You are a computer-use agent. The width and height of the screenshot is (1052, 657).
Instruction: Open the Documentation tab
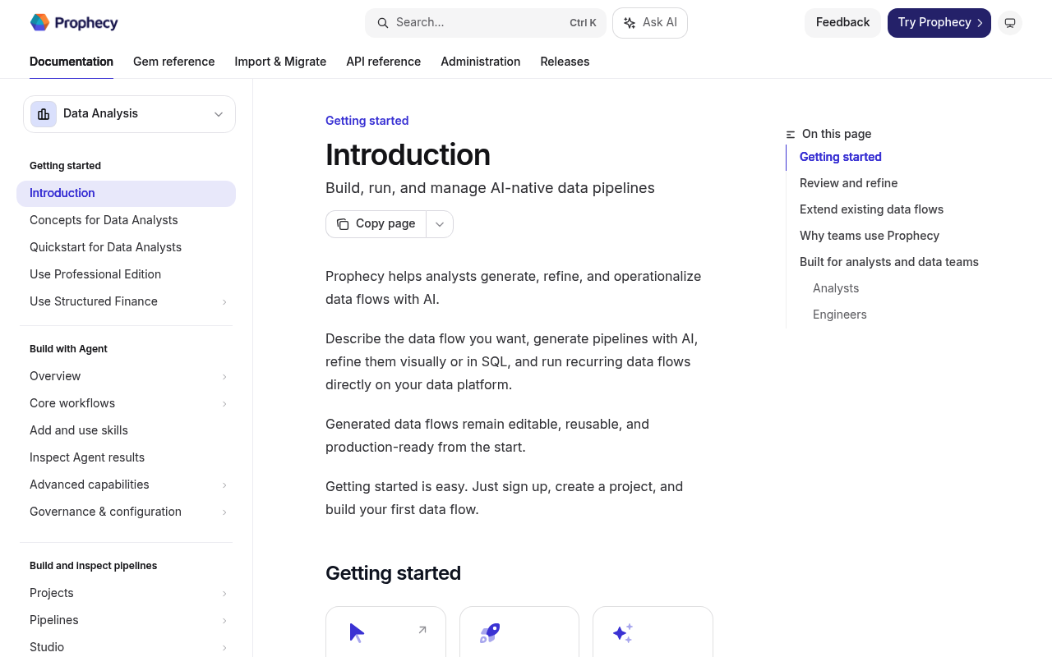72,62
